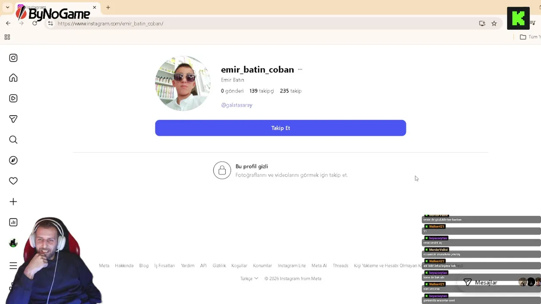
Task: Open Notifications heart icon
Action: point(13,181)
